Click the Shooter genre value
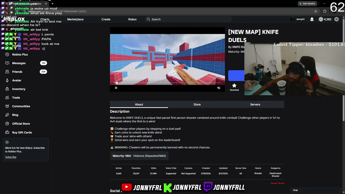Image resolution: width=345 pixels, height=194 pixels. 258,174
